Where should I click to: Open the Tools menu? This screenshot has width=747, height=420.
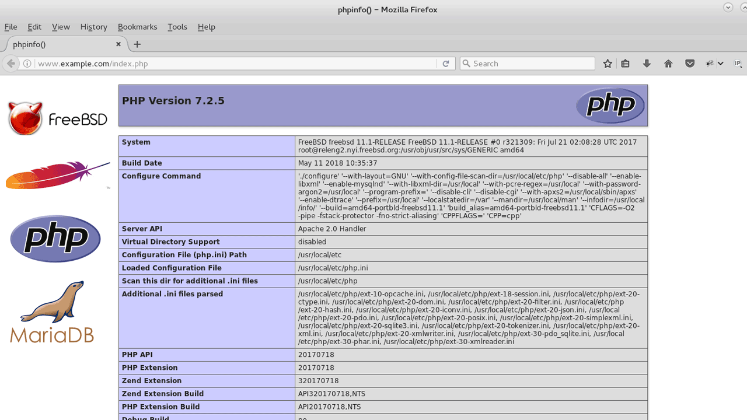177,27
